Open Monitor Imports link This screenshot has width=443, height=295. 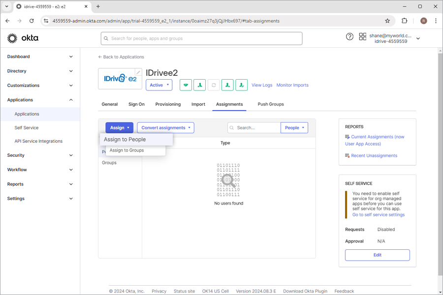[x=292, y=85]
